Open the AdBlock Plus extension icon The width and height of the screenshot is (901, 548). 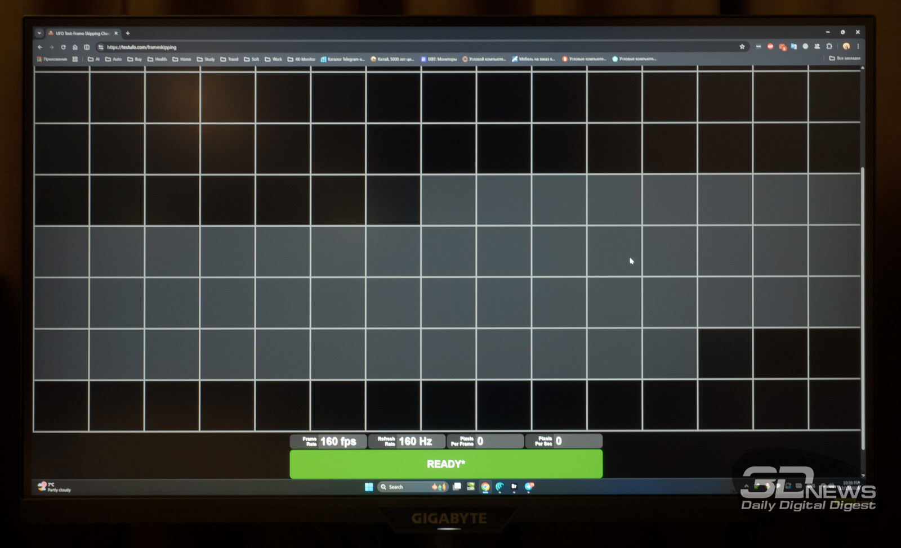770,47
